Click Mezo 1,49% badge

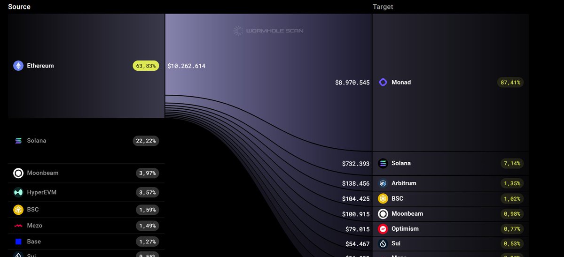(147, 226)
